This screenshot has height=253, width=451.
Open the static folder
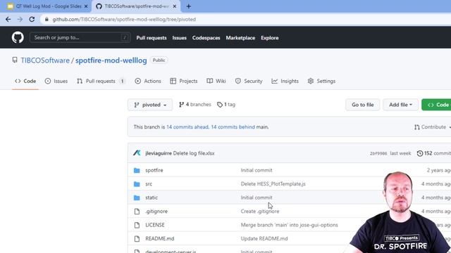pos(152,197)
